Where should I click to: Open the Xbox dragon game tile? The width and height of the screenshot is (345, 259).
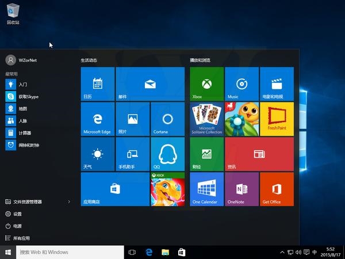tap(168, 189)
